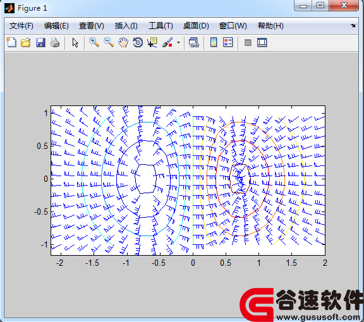Activate the Zoom In magnifier tool
364x322 pixels.
(94, 42)
